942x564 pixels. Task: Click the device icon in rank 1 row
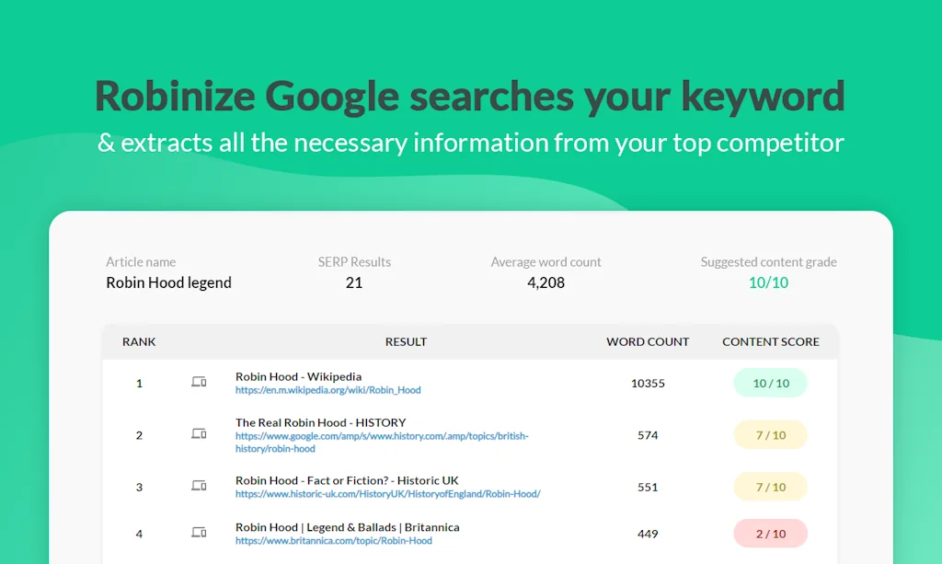pos(199,382)
